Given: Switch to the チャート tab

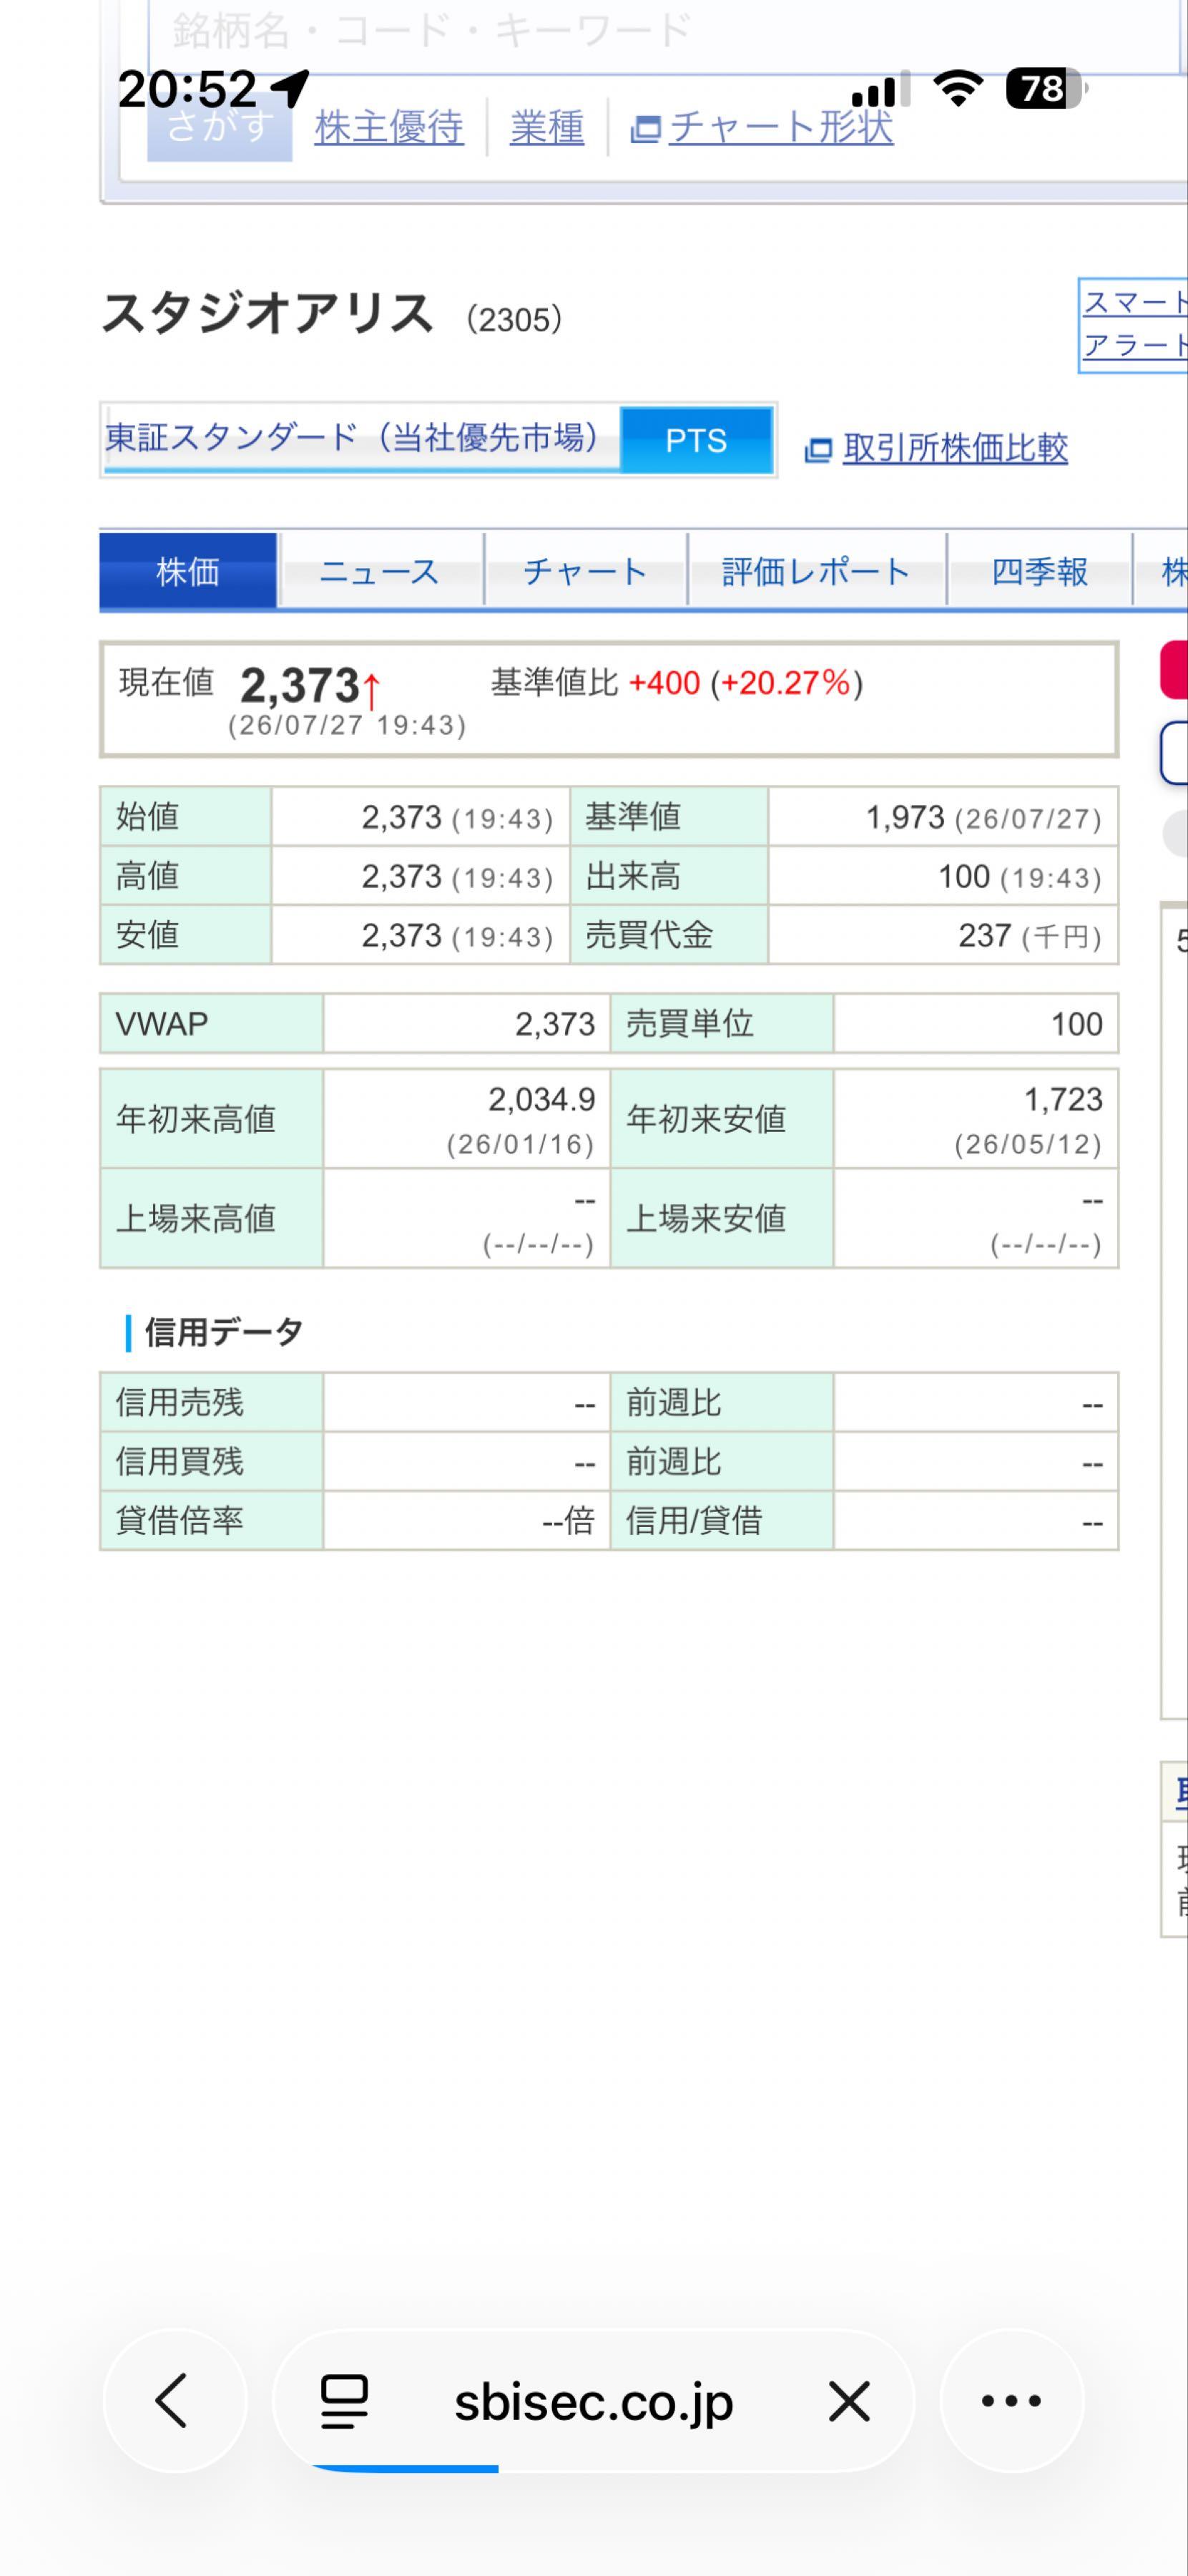Looking at the screenshot, I should [x=586, y=570].
